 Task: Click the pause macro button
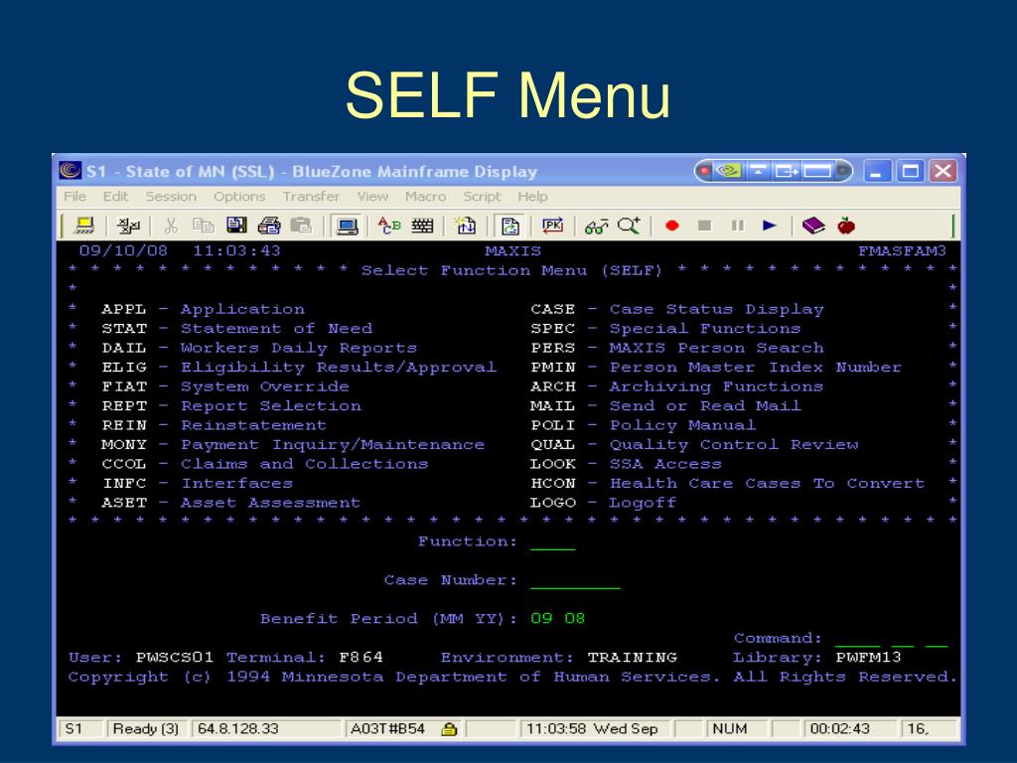pos(738,226)
